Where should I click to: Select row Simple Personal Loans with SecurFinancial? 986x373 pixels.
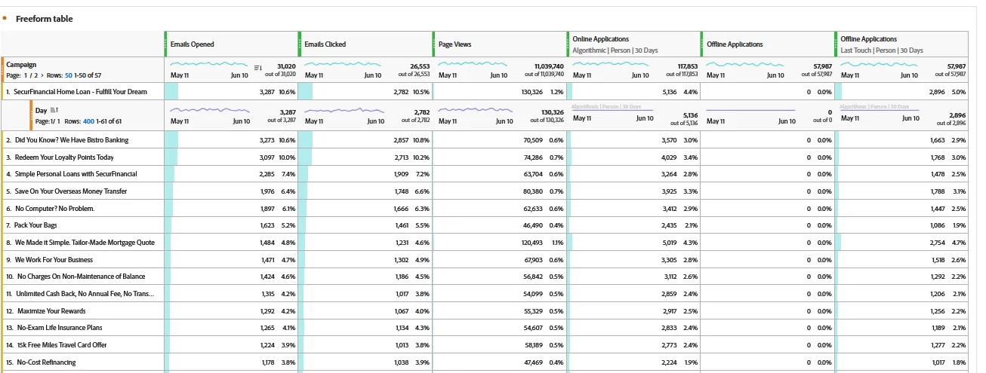coord(84,174)
